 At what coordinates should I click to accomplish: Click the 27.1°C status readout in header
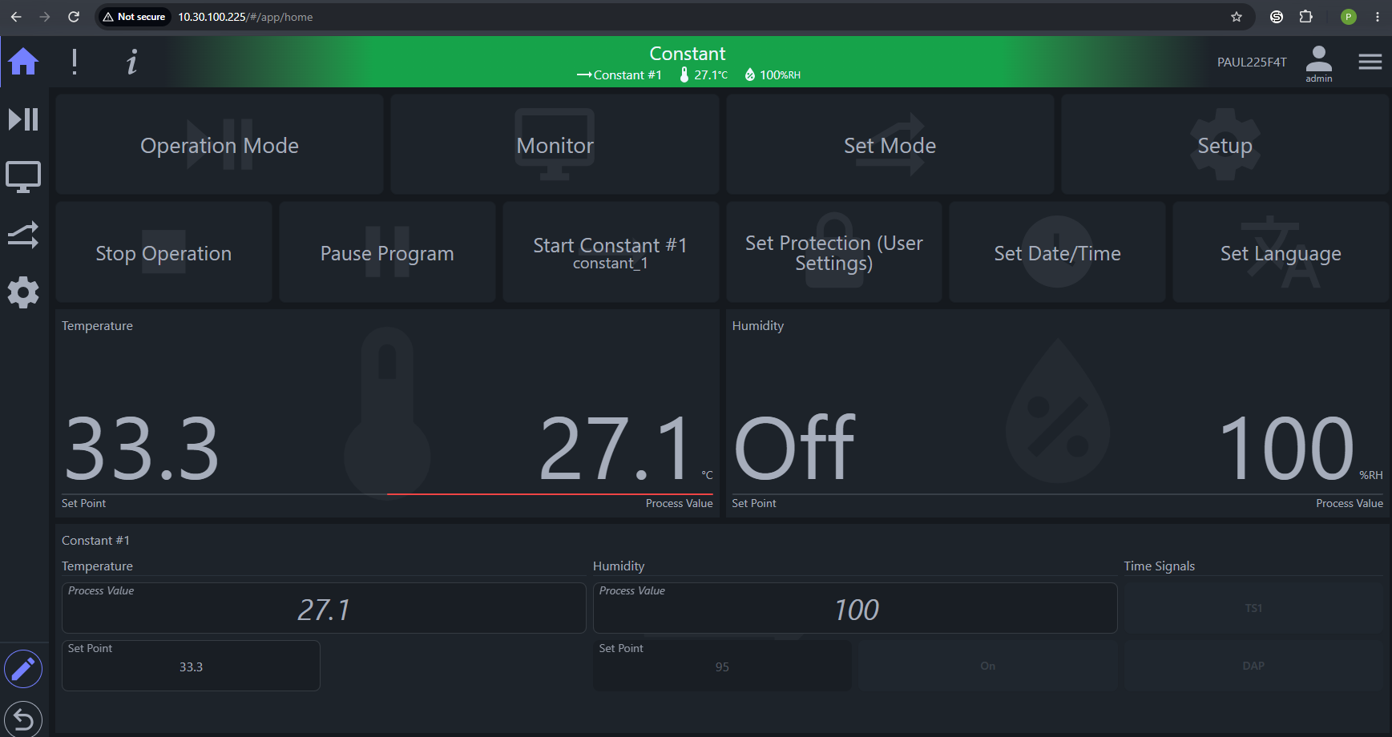[x=704, y=75]
